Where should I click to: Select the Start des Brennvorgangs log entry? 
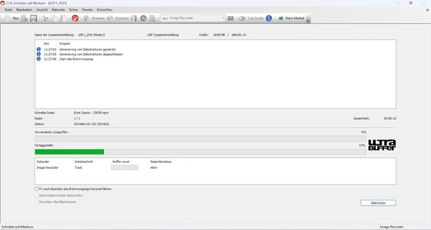click(x=76, y=59)
